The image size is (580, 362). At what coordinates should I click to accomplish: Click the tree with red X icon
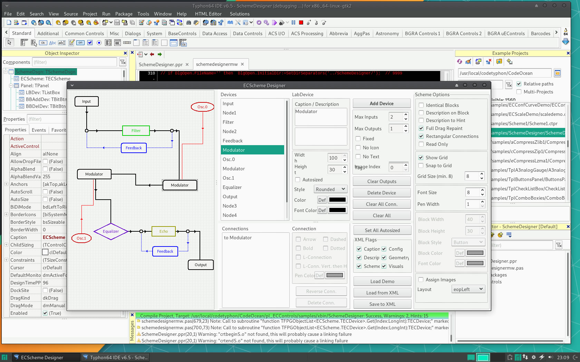pyautogui.click(x=489, y=61)
